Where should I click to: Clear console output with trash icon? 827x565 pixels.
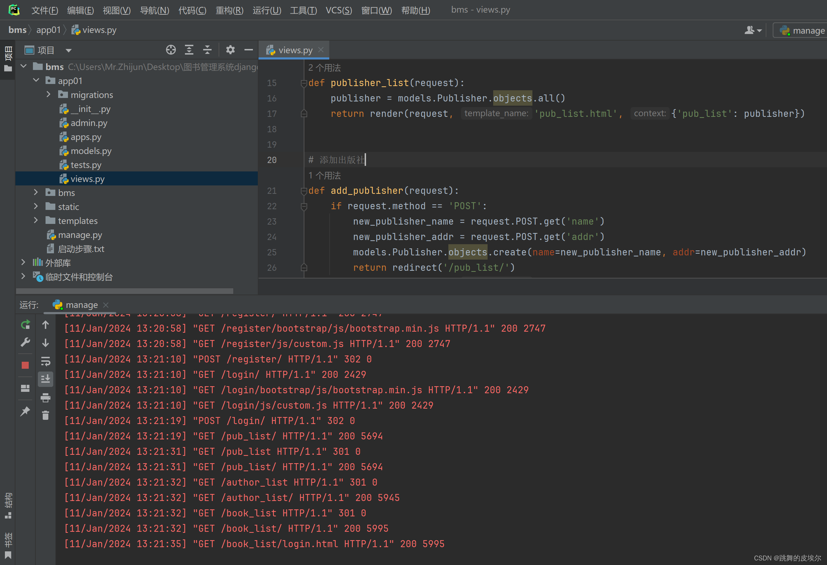pos(46,415)
